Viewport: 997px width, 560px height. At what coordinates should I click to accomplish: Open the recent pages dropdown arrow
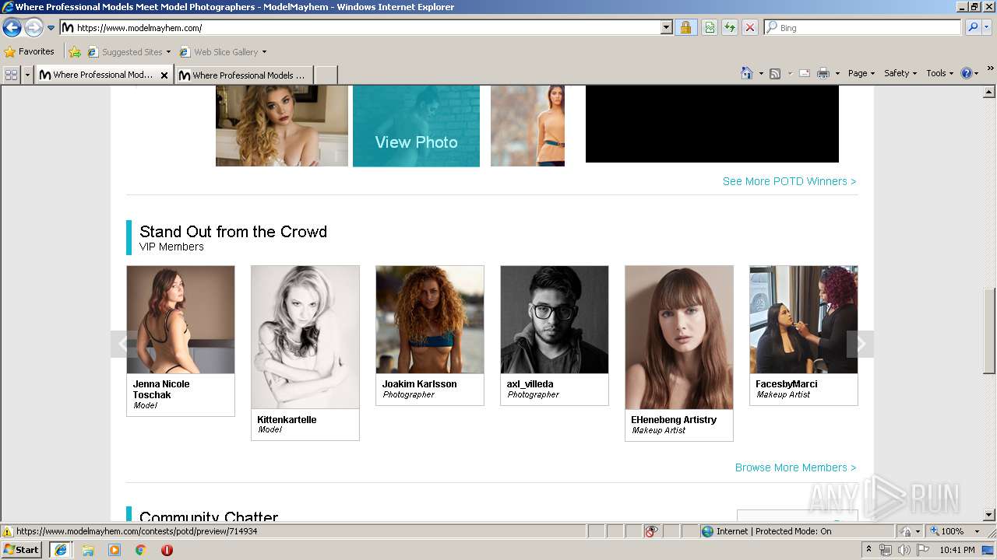click(x=51, y=28)
